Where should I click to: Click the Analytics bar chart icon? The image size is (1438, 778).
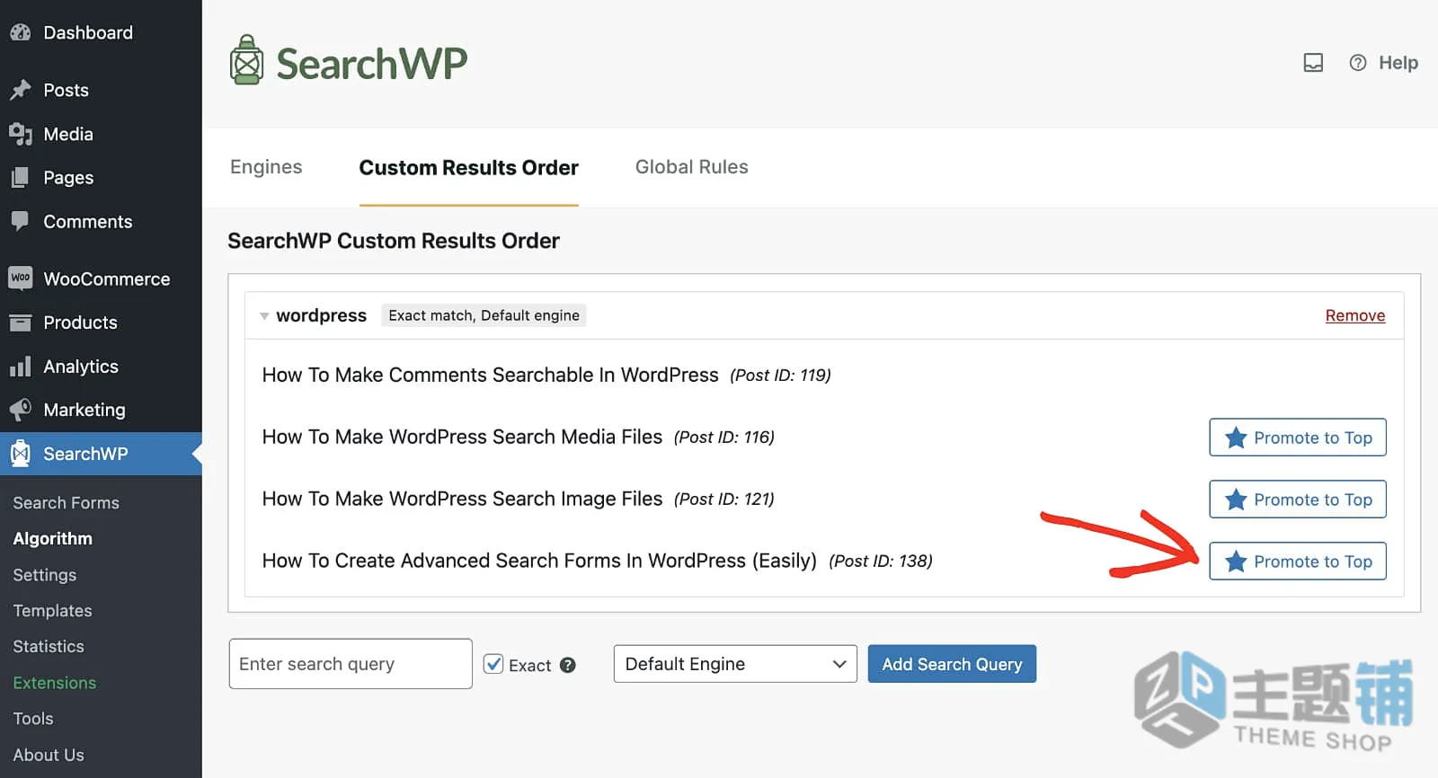coord(21,367)
